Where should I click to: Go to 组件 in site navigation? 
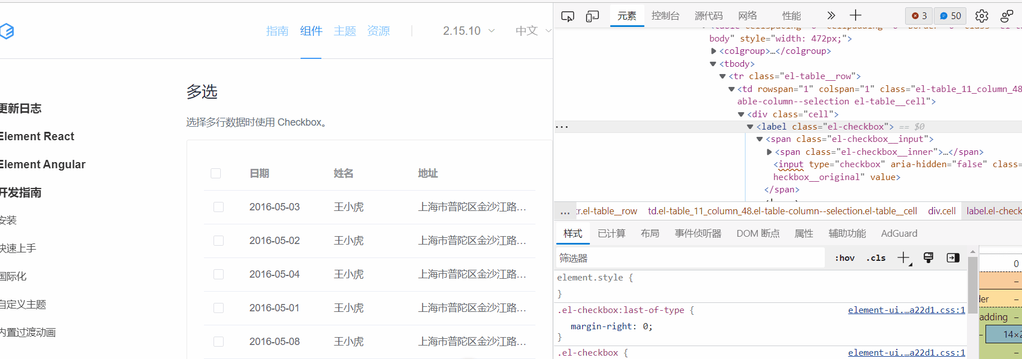point(311,31)
